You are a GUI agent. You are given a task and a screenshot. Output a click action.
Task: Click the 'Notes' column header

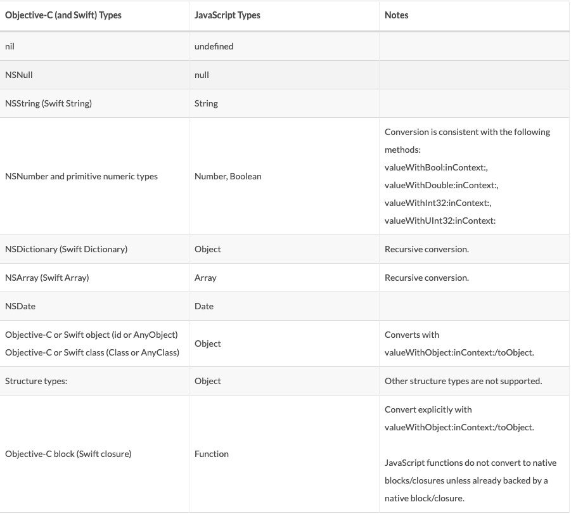tap(396, 15)
